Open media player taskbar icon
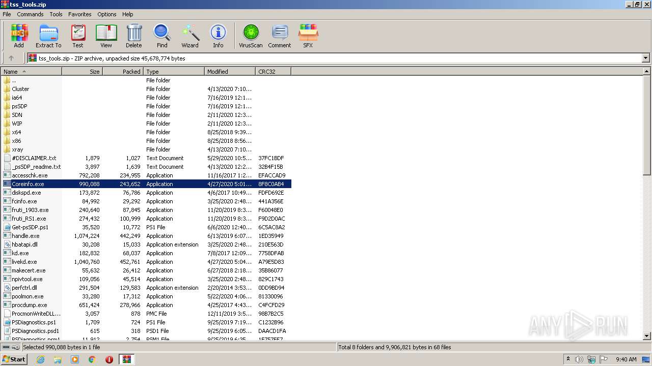This screenshot has height=366, width=652. coord(75,359)
